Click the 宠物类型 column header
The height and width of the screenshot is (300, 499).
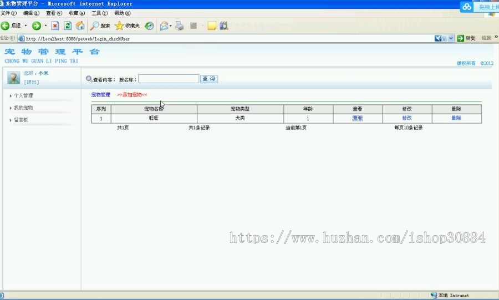coord(240,109)
